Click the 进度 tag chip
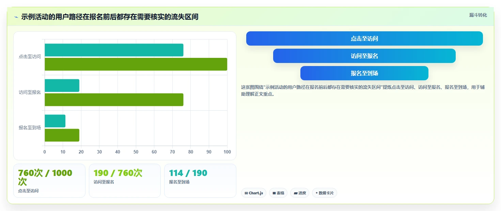 pyautogui.click(x=300, y=193)
